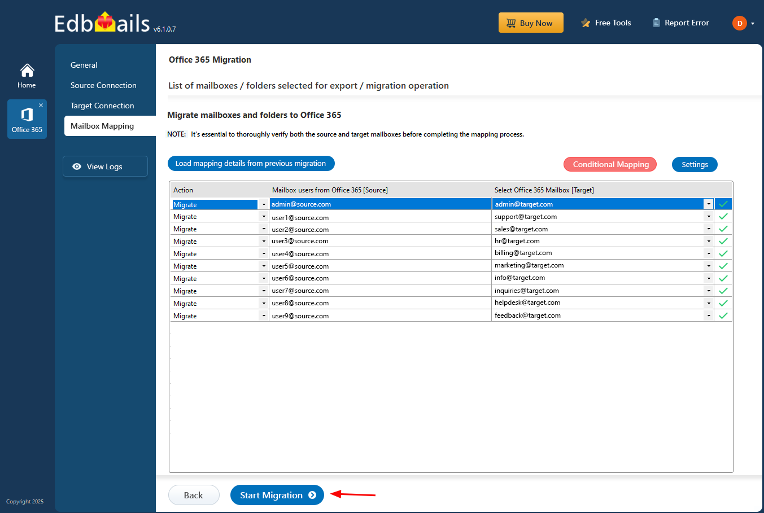Switch to the Source Connection tab
This screenshot has height=513, width=764.
pyautogui.click(x=103, y=85)
